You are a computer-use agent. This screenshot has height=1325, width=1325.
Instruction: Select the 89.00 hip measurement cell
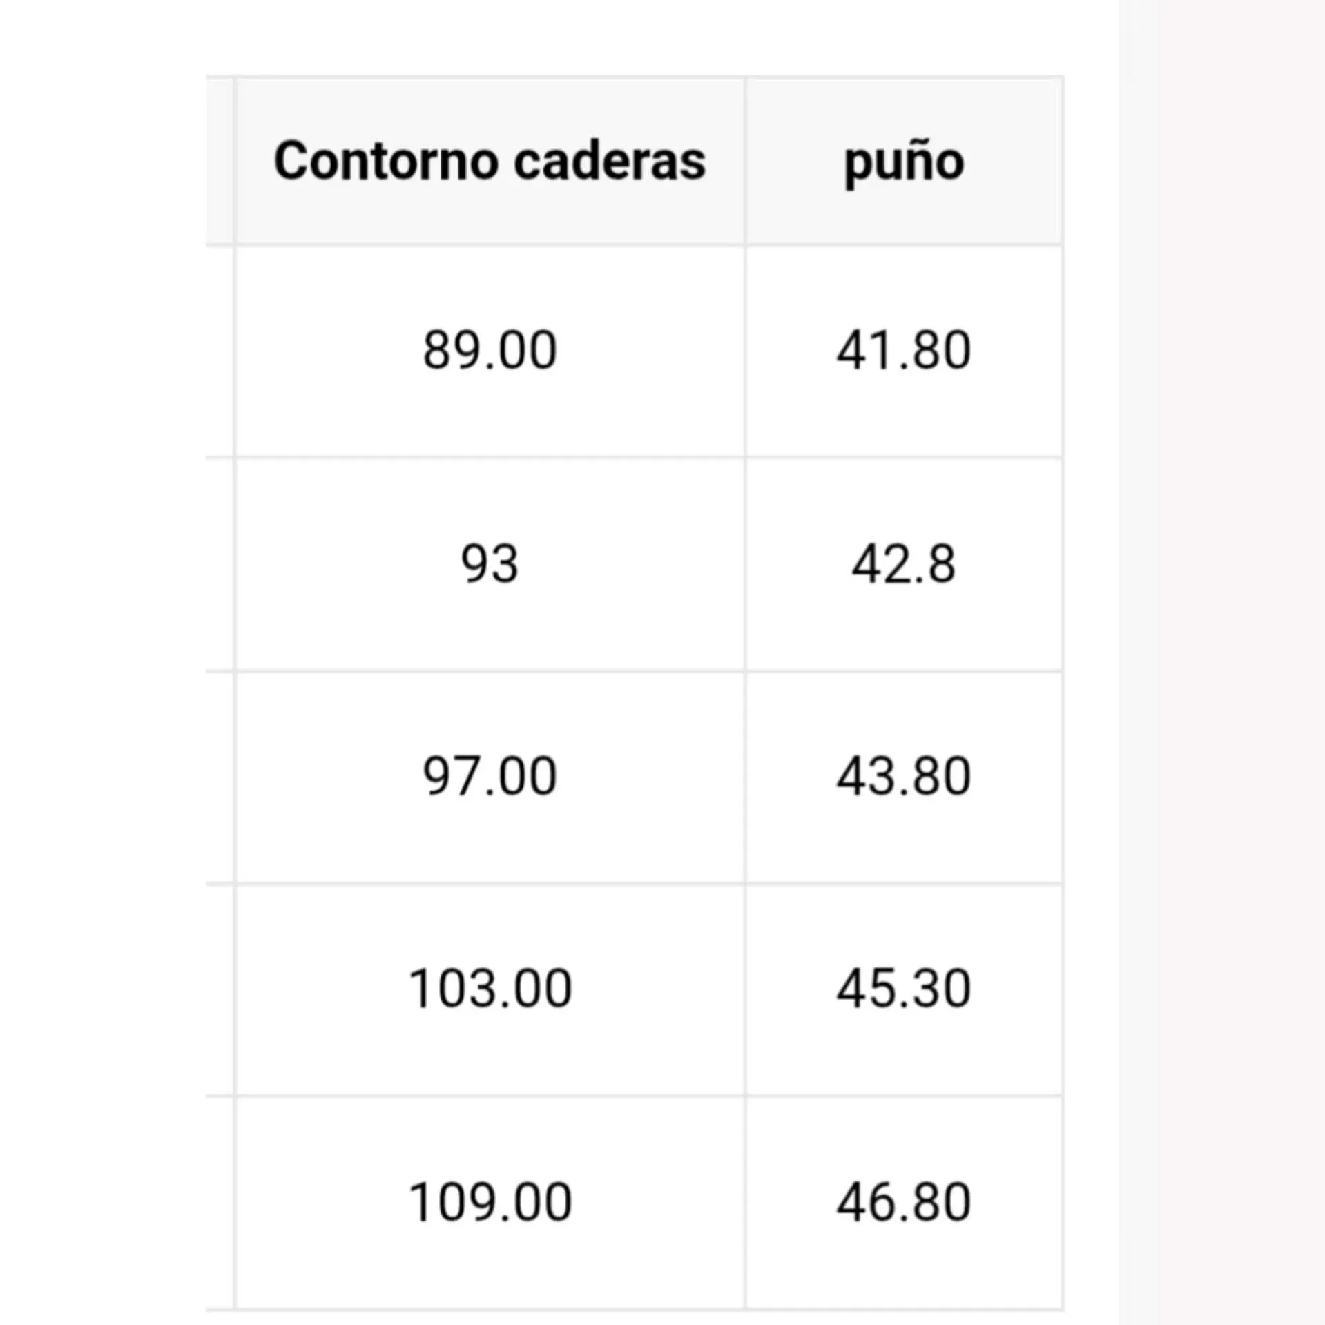490,350
